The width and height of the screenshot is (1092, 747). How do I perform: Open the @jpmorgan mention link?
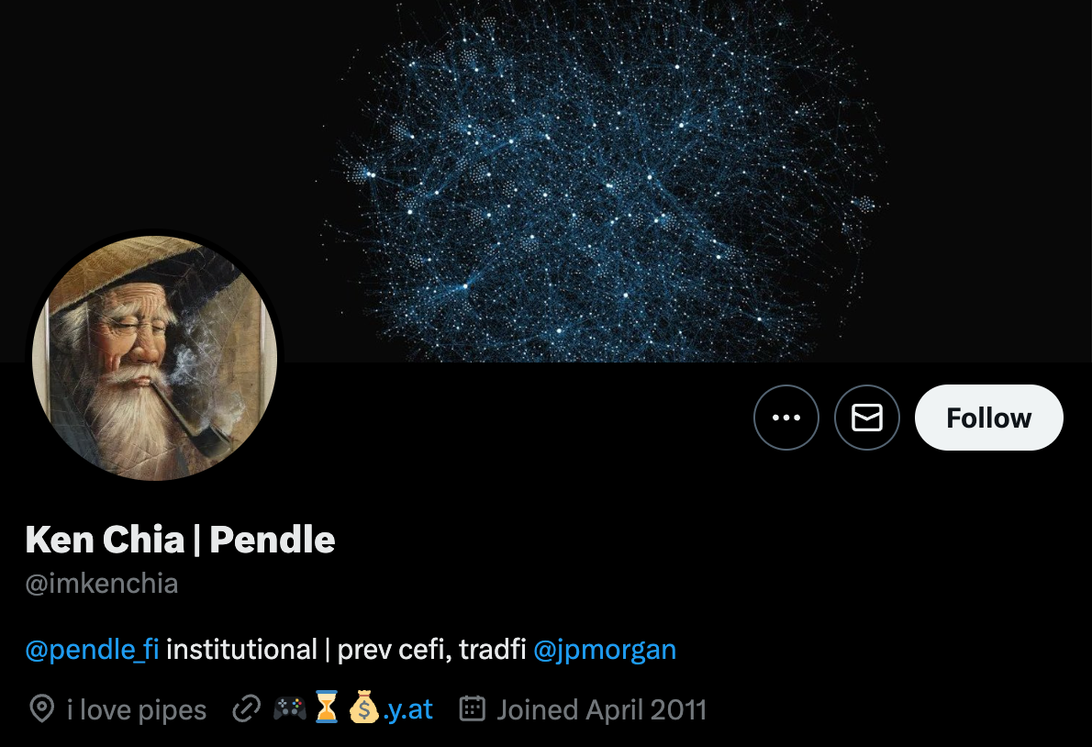click(605, 650)
